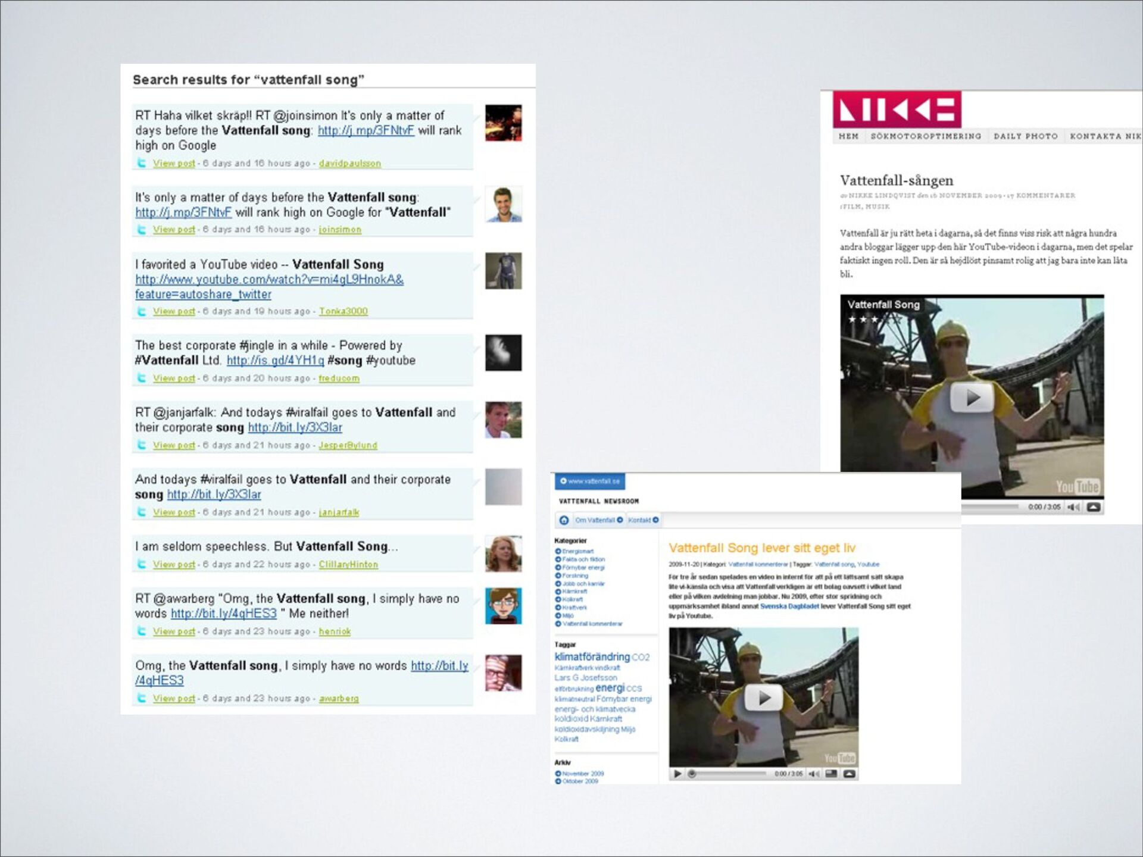Open the ClillaryHinton username link
This screenshot has width=1143, height=857.
[348, 564]
